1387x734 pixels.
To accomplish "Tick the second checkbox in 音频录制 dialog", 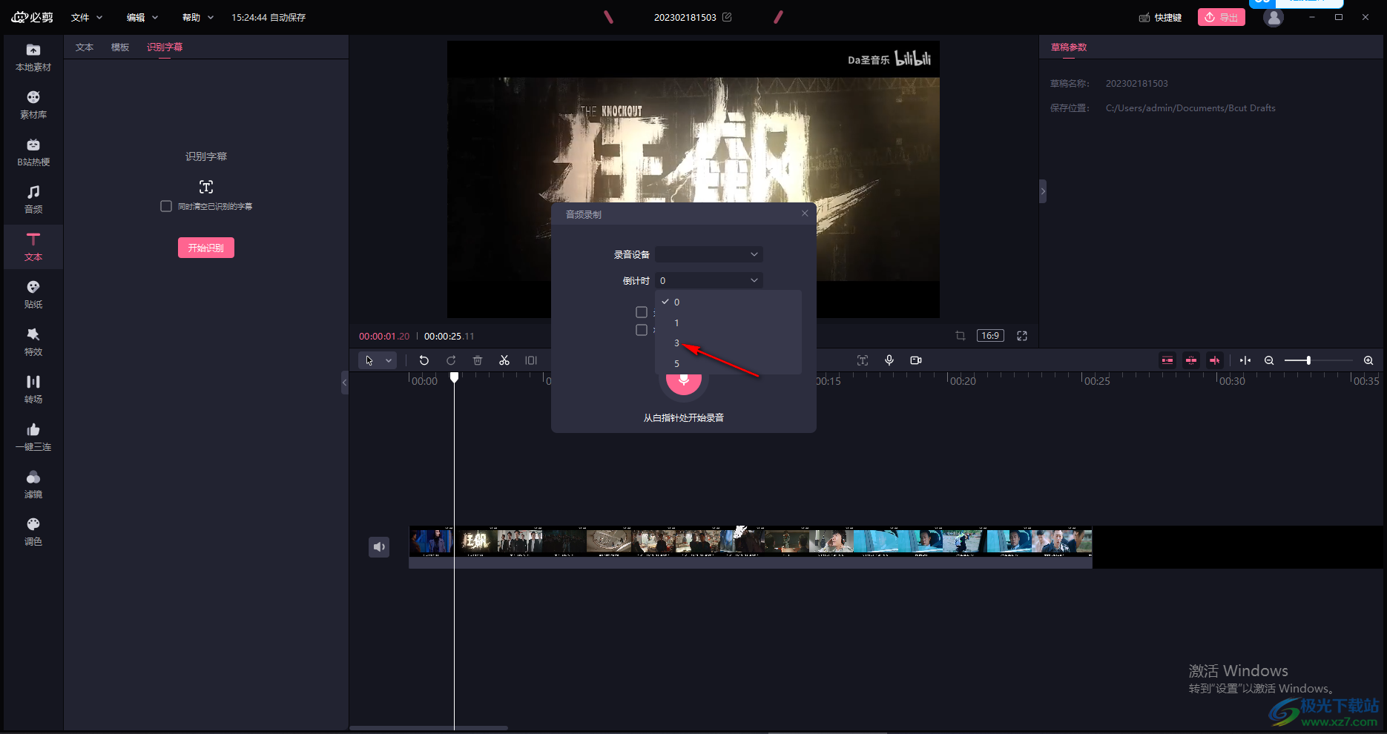I will point(642,330).
